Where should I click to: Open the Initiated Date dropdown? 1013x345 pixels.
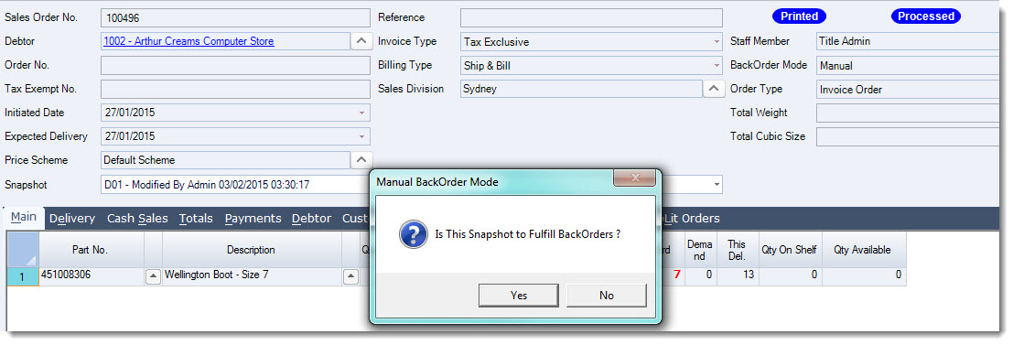click(361, 113)
